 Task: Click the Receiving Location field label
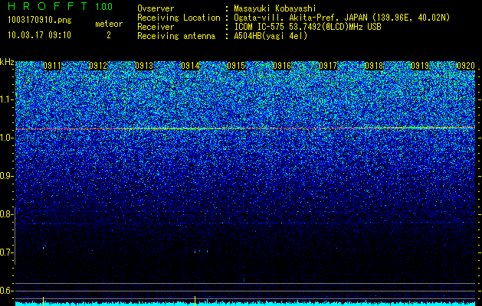coord(179,18)
